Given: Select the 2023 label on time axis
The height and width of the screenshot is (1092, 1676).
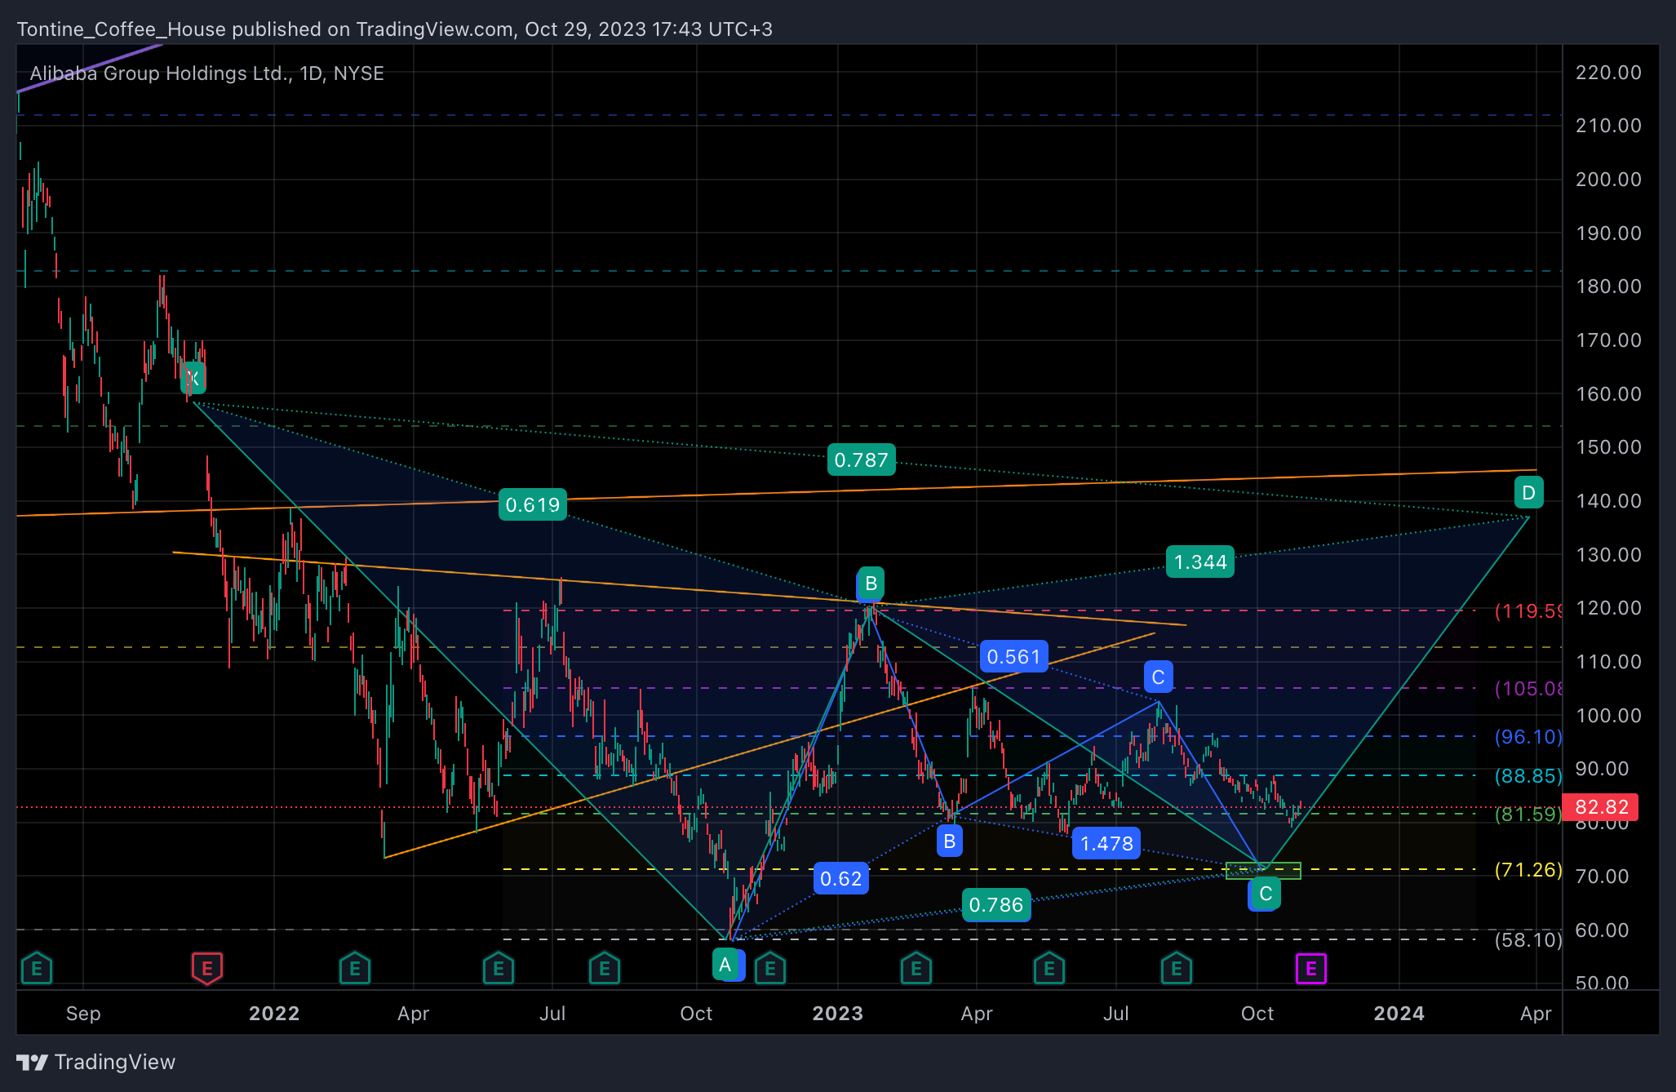Looking at the screenshot, I should pos(838,1014).
